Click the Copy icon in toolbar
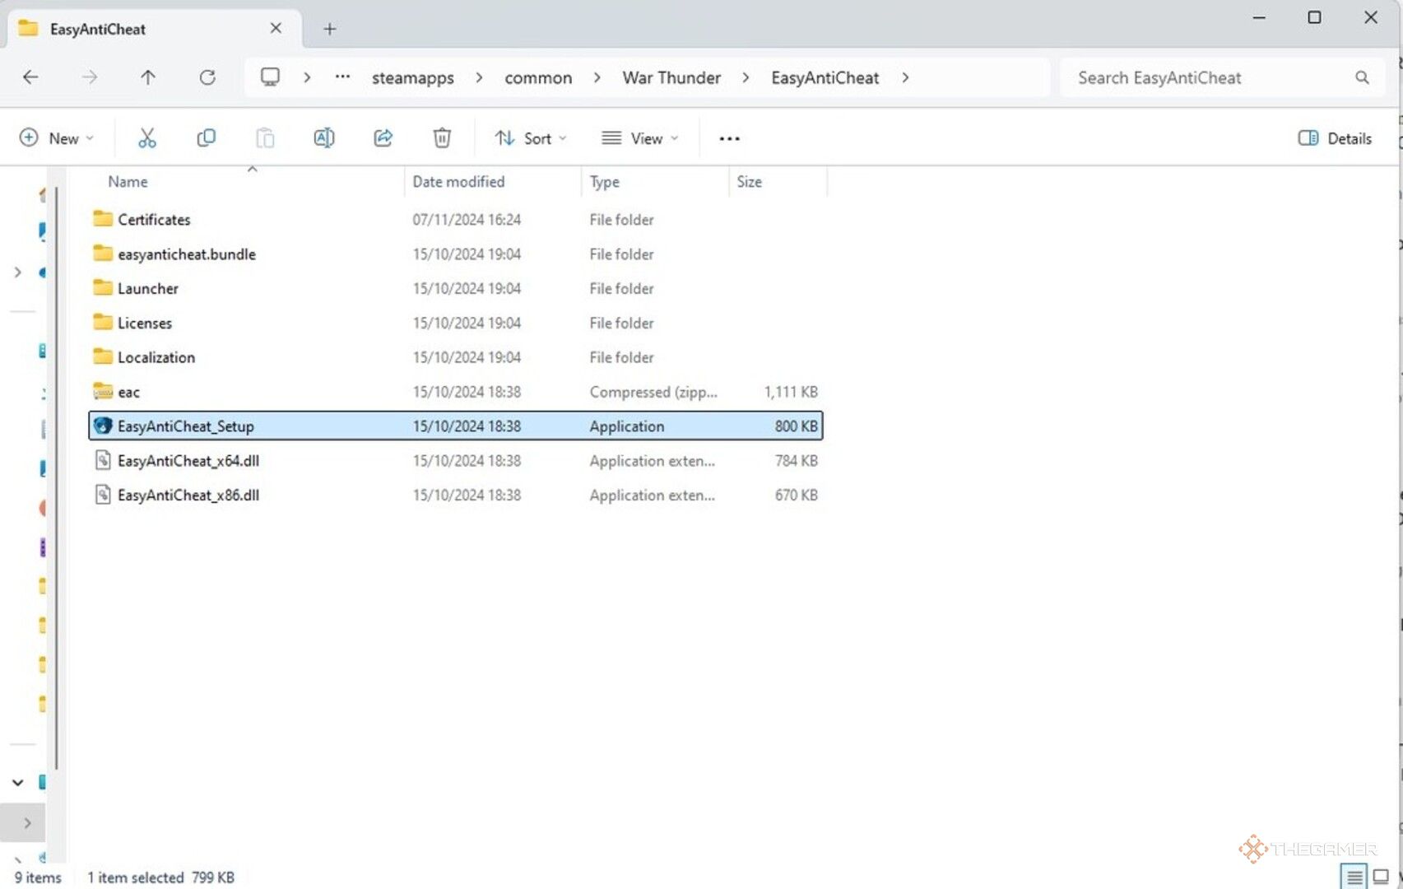Image resolution: width=1403 pixels, height=889 pixels. (206, 138)
